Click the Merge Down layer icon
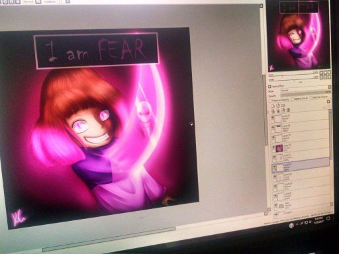 click(278, 110)
